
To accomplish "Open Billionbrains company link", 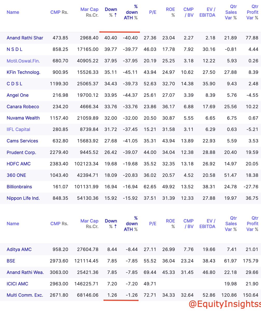I will click(19, 187).
